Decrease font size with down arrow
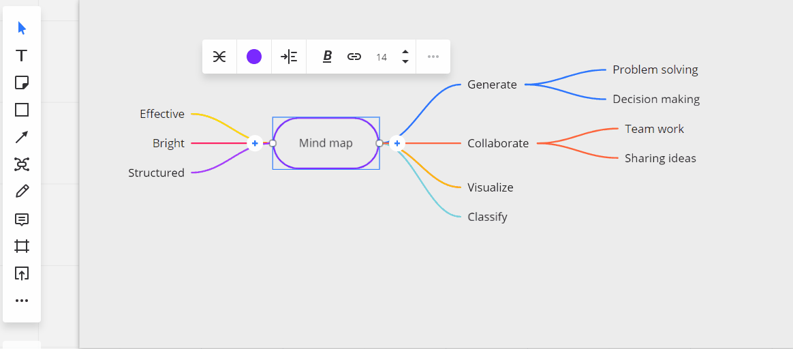The width and height of the screenshot is (793, 349). 405,62
